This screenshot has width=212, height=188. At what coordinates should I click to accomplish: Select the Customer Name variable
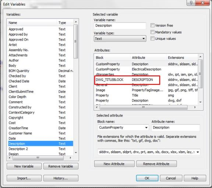(40, 133)
